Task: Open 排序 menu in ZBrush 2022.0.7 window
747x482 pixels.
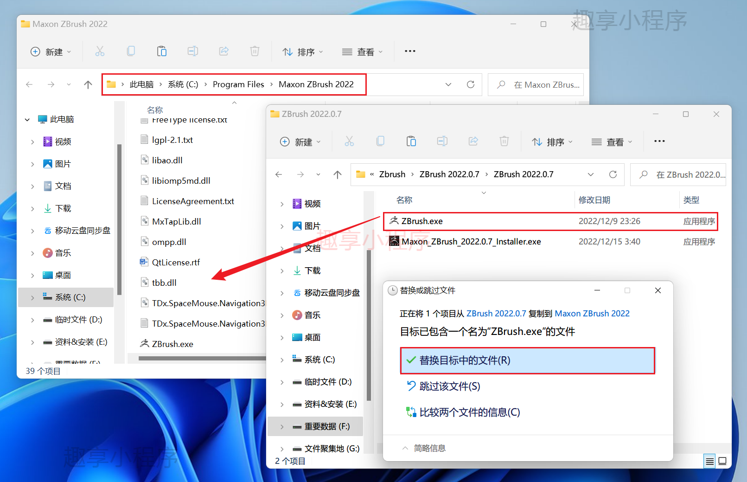Action: (552, 142)
